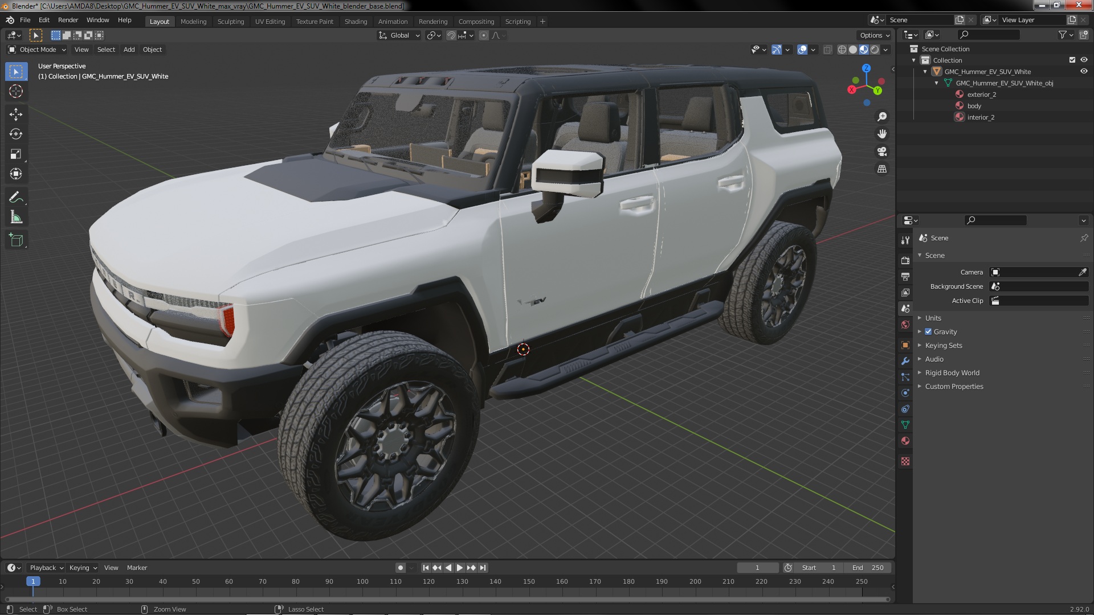
Task: Click the Zoom viewport icon
Action: point(882,117)
